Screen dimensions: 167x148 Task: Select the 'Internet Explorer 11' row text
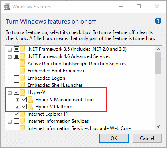[x=48, y=114]
